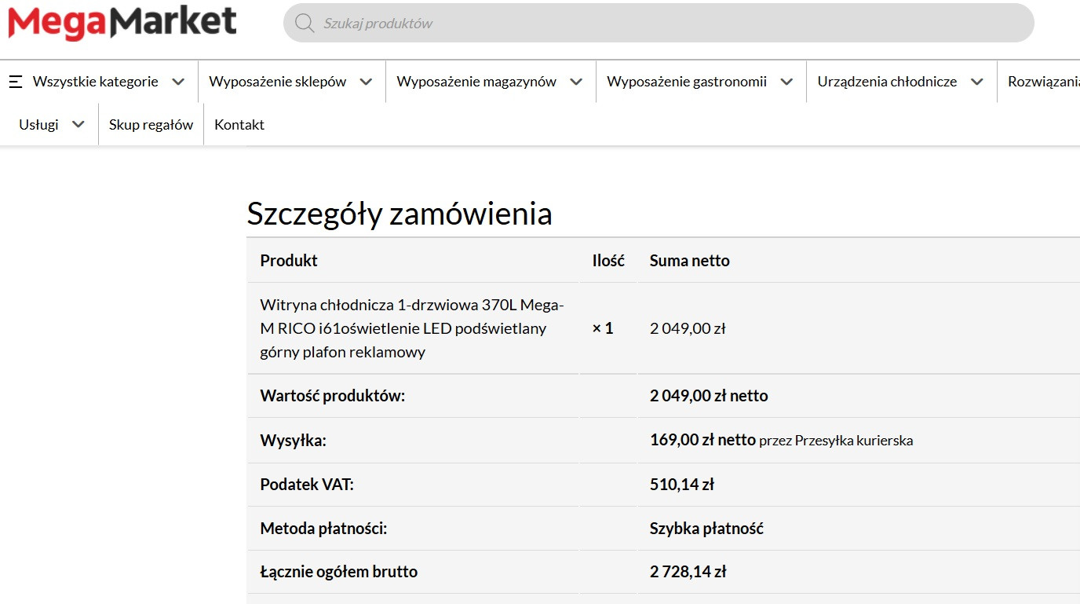Image resolution: width=1080 pixels, height=604 pixels.
Task: Open the hamburger icon beside Wszystkie kategorie
Action: tap(15, 82)
